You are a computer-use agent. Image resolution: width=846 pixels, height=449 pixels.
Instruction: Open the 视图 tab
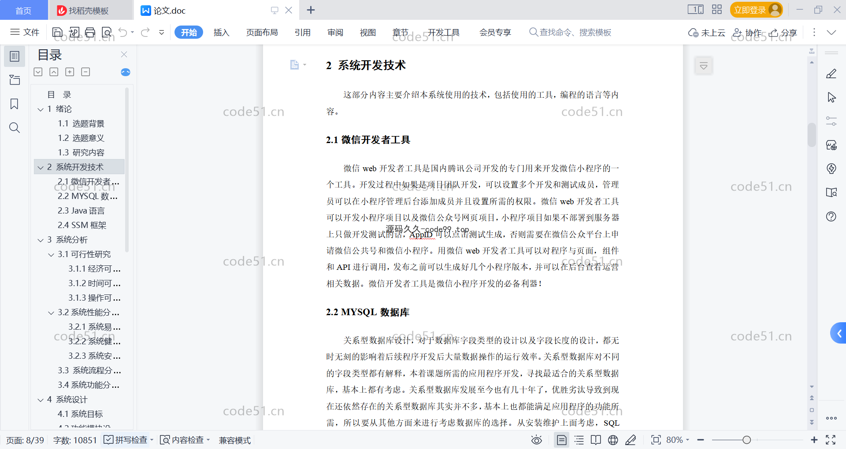coord(368,32)
